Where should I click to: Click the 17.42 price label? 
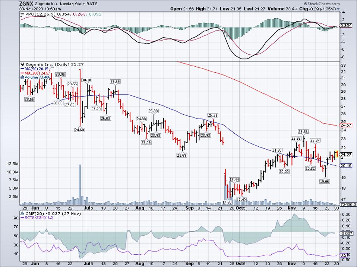point(241,200)
